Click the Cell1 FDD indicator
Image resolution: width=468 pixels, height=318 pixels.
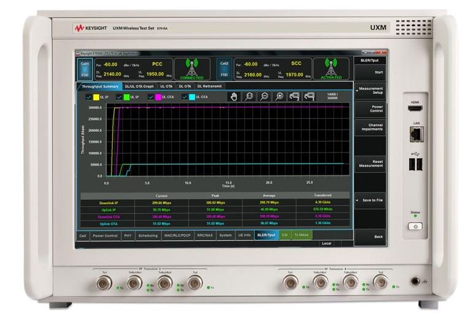click(x=85, y=69)
